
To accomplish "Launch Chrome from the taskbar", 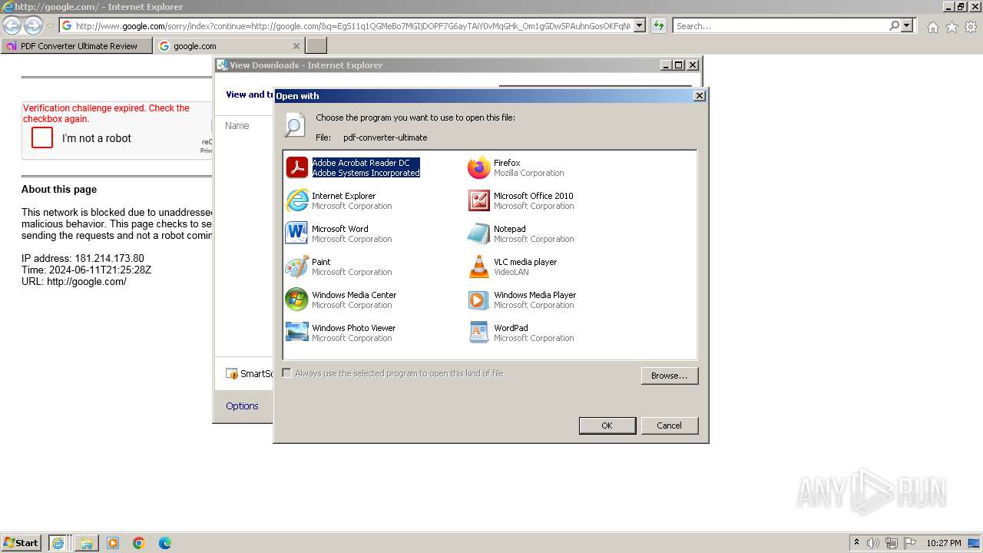I will (139, 543).
